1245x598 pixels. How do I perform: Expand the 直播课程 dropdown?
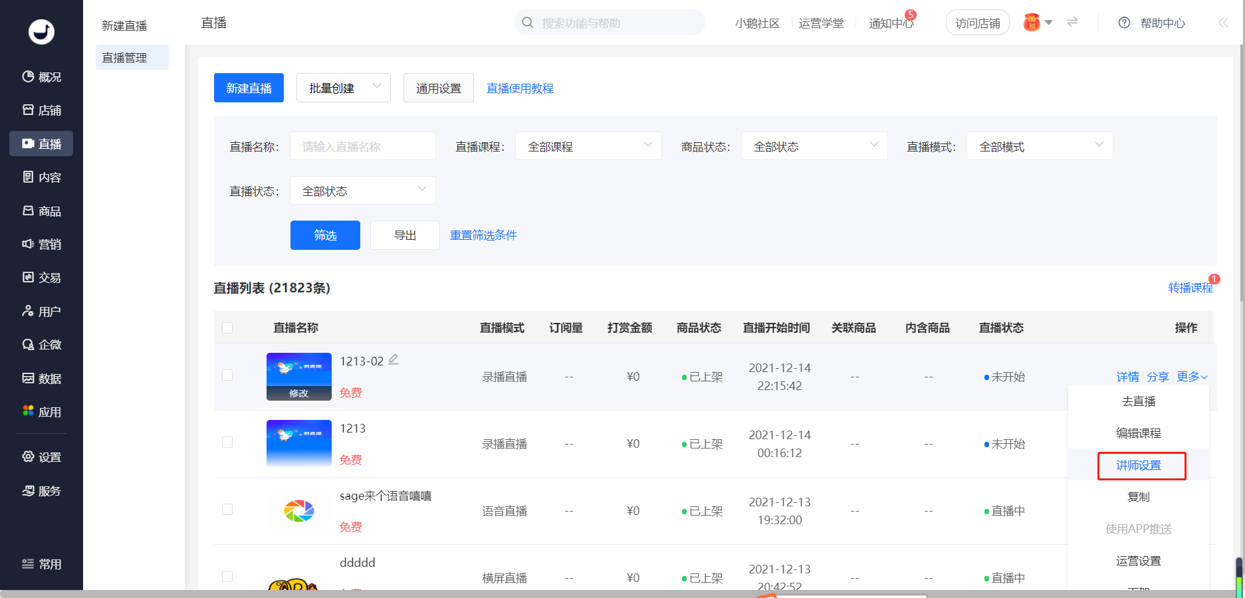pos(588,146)
